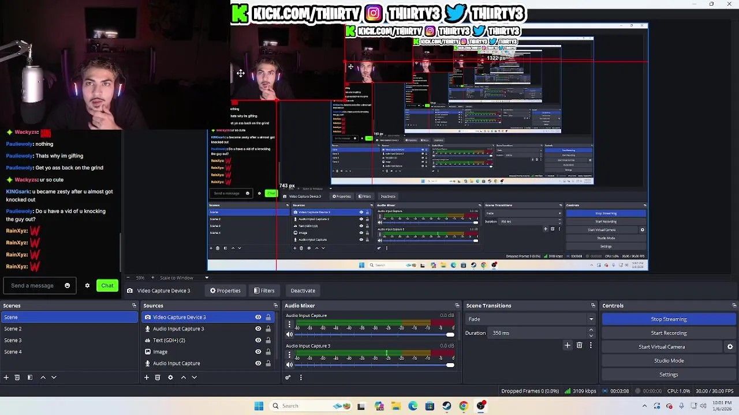This screenshot has width=739, height=415.
Task: Select Scene 2 in Scenes list
Action: point(69,329)
